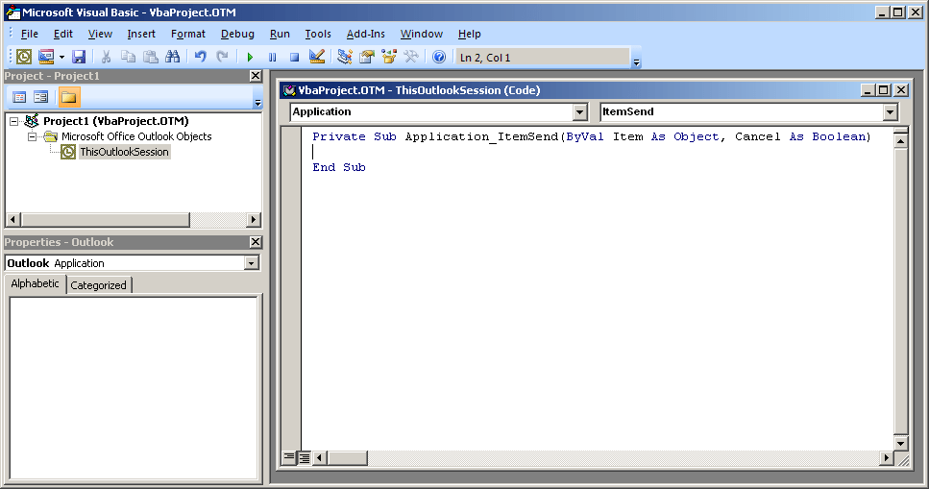Viewport: 929px width, 489px height.
Task: Click the Reset stop icon
Action: click(x=295, y=57)
